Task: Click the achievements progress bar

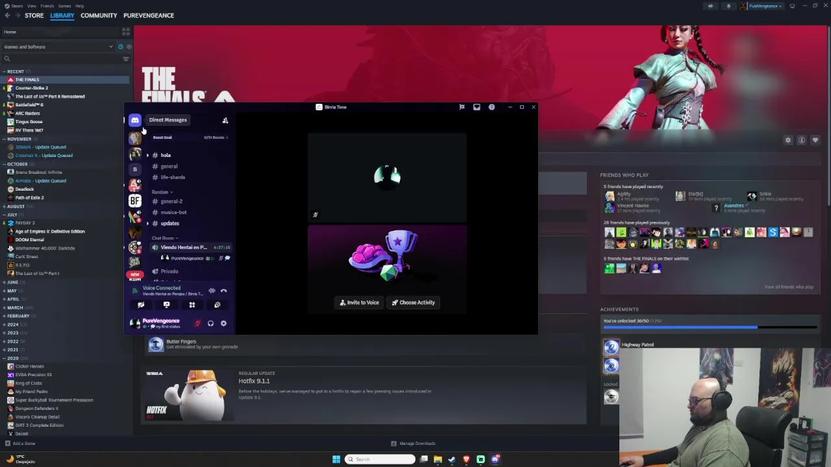Action: (x=710, y=328)
